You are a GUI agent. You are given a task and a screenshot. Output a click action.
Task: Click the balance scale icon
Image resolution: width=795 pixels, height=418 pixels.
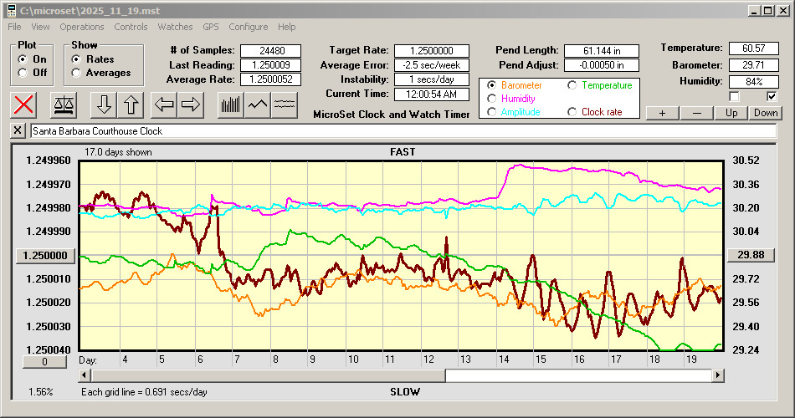coord(63,104)
